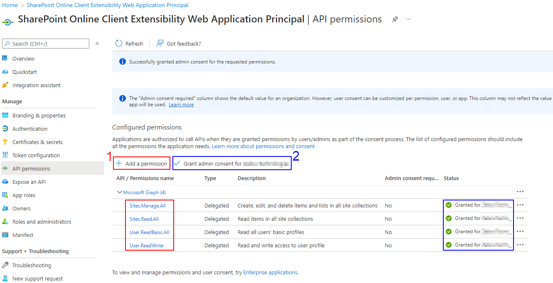Pin this page to the dashboard
This screenshot has width=553, height=283.
[395, 19]
